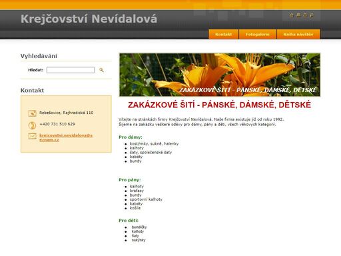Open the RSS feed icon in header
341x256 pixels.
[312, 15]
